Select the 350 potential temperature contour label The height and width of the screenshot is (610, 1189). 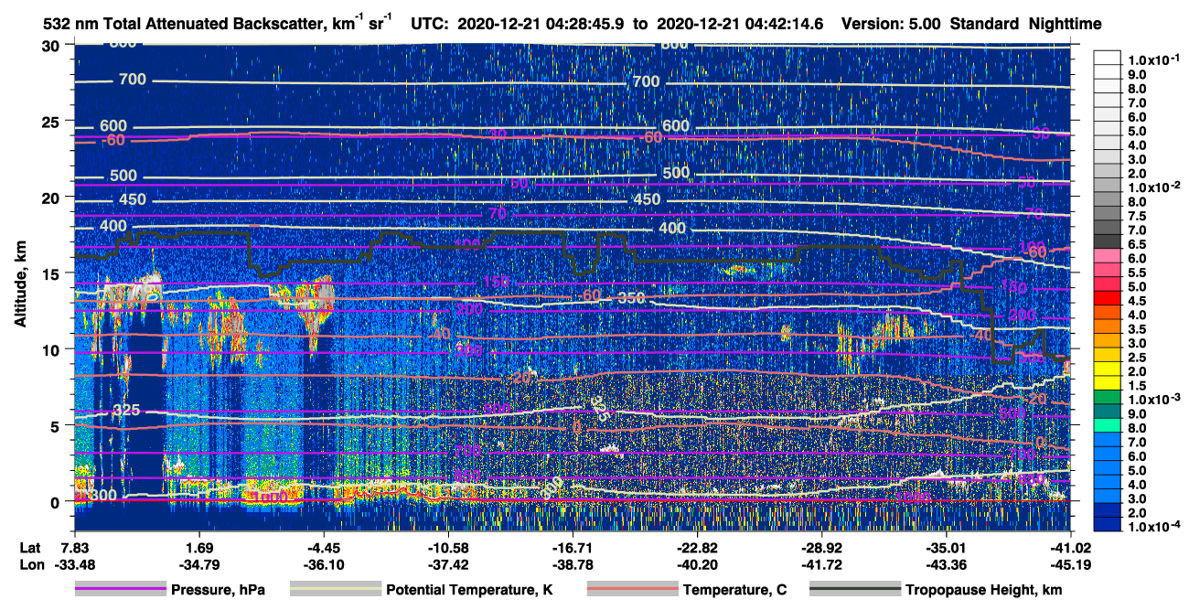click(x=632, y=298)
